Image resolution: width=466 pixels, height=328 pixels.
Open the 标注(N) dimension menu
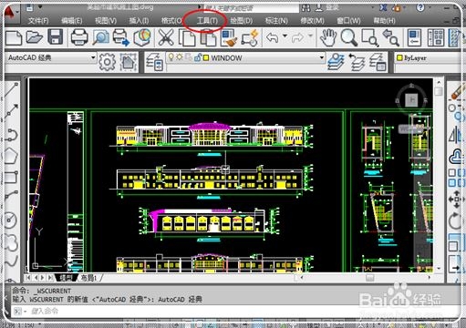pyautogui.click(x=276, y=21)
